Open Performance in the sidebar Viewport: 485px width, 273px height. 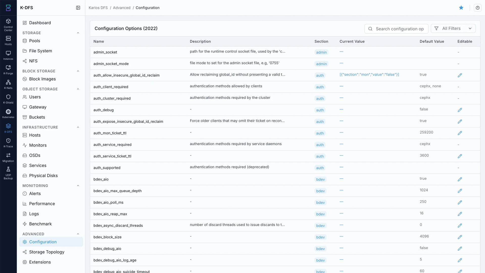51,203
